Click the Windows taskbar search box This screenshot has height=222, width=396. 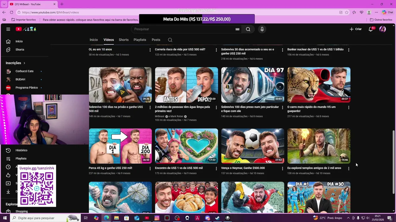pos(45,218)
